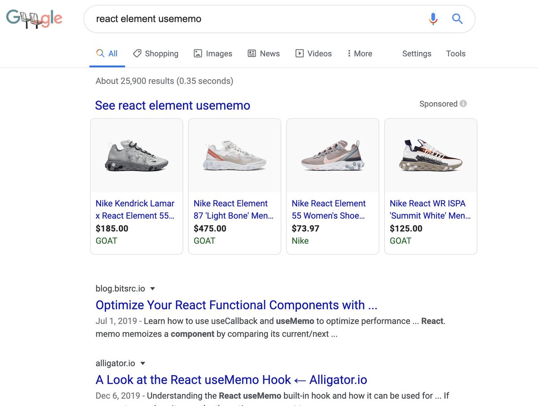Click the React Element 87 Light Bone image
The image size is (538, 406).
(234, 156)
